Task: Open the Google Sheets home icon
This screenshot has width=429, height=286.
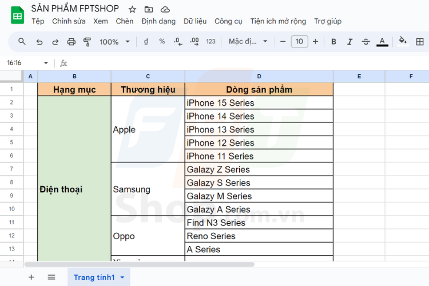Action: tap(17, 15)
